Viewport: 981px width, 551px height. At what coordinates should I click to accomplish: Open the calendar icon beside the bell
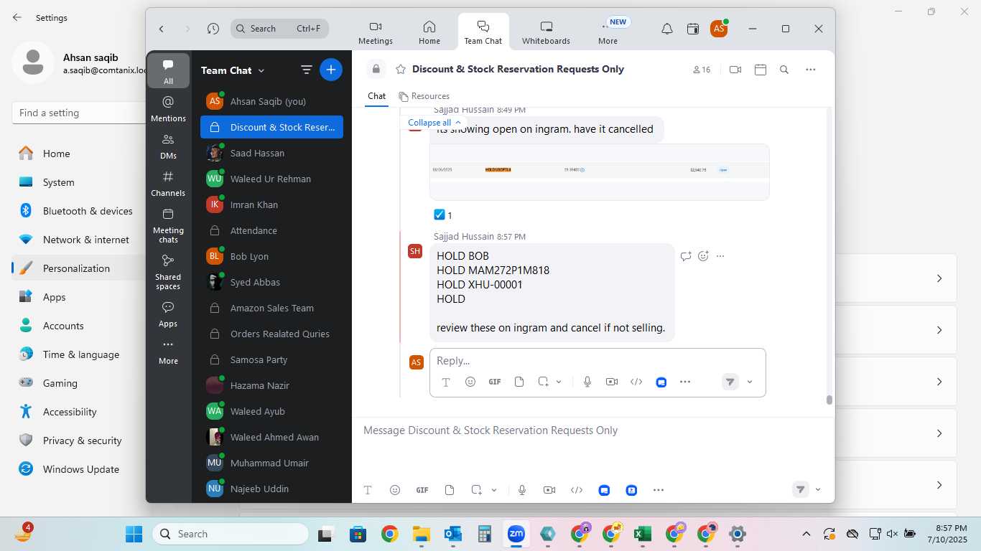point(693,29)
